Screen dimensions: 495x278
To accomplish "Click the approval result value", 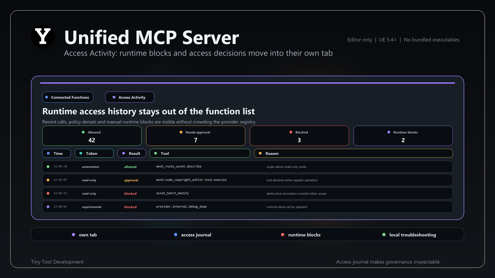I will [131, 180].
